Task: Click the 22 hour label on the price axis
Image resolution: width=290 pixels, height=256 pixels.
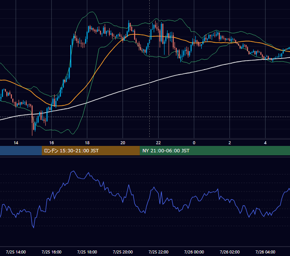Action: [158, 143]
